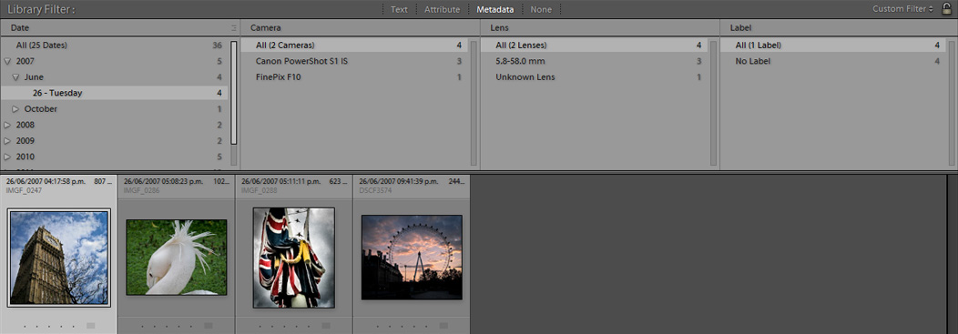
Task: Collapse the June month triangle
Action: (x=15, y=77)
